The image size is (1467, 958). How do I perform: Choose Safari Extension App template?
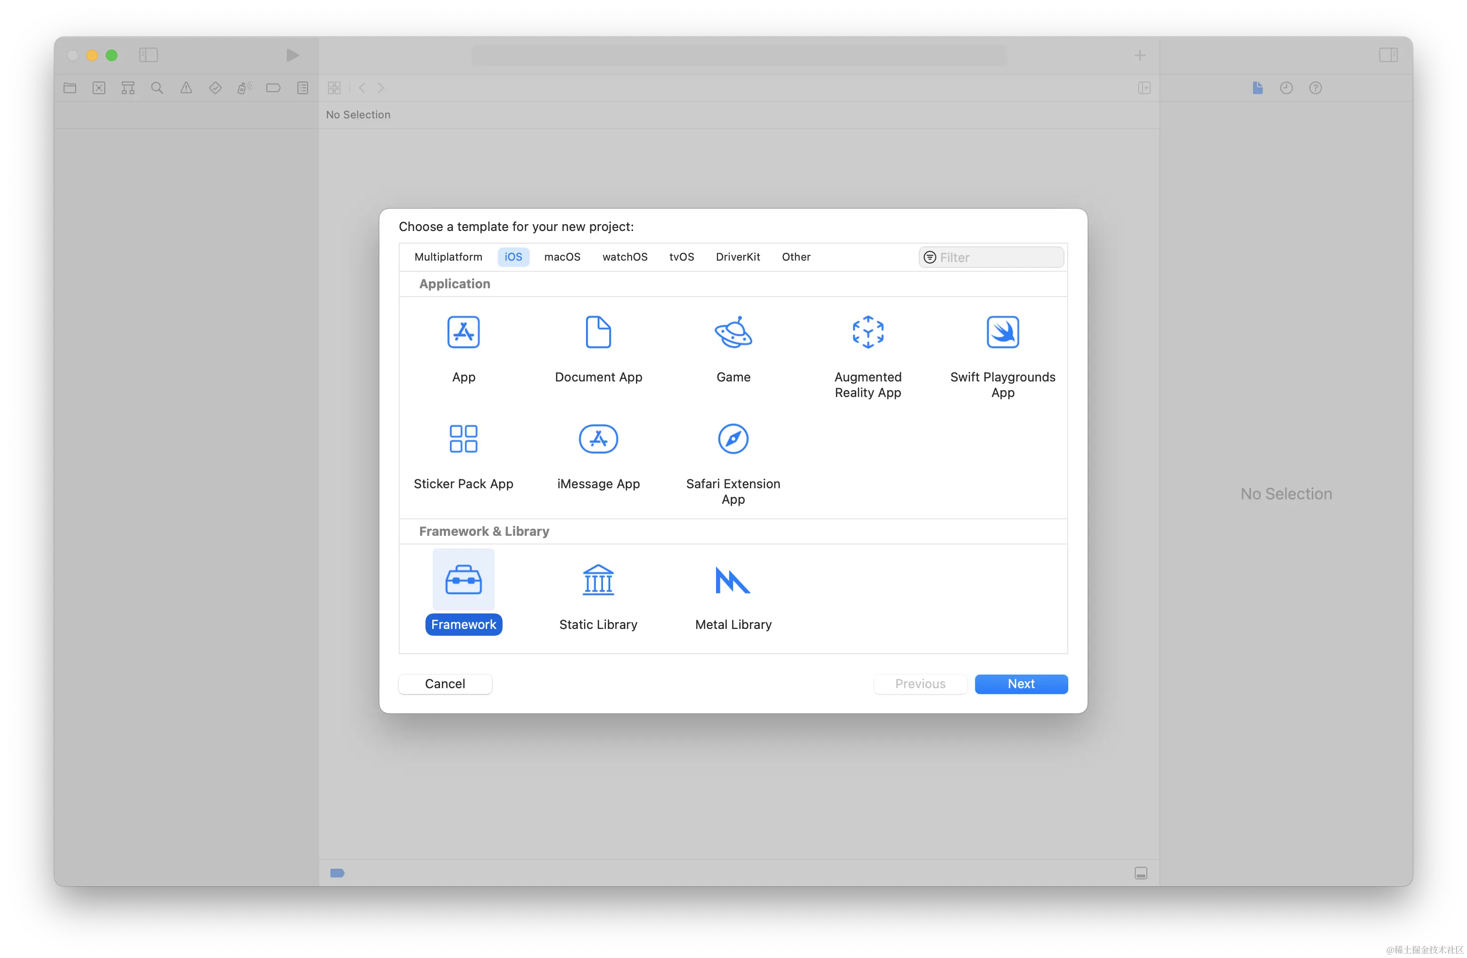pyautogui.click(x=733, y=439)
